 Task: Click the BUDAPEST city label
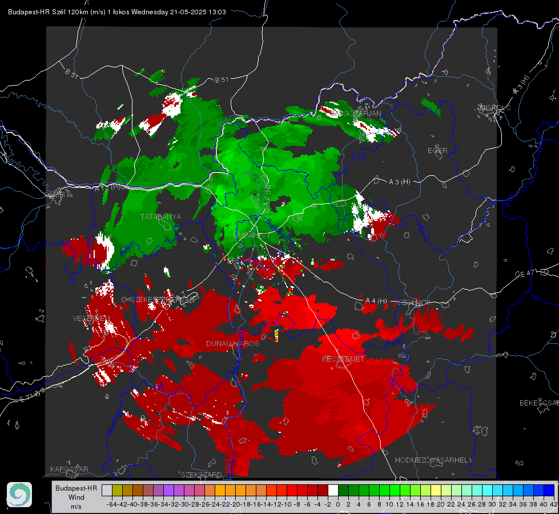[252, 236]
